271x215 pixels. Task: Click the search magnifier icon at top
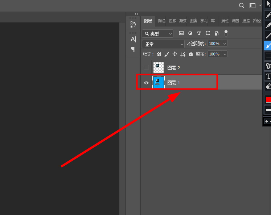pos(242,5)
